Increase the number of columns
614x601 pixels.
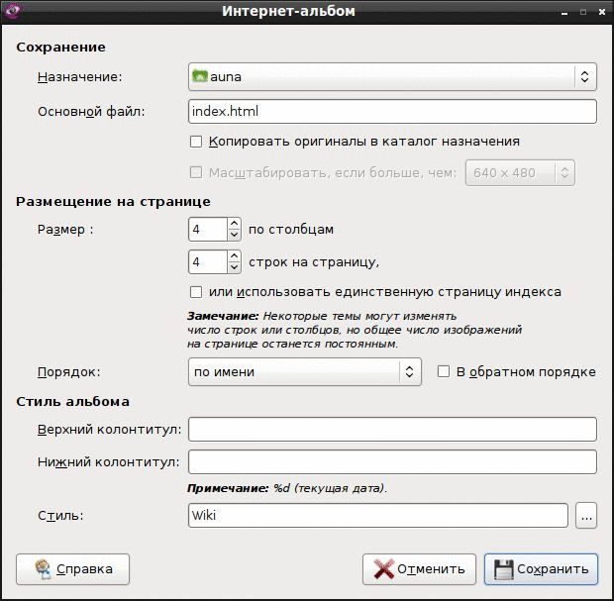234,224
